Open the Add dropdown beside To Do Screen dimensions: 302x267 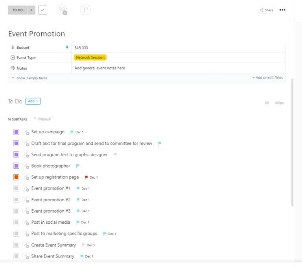33,101
